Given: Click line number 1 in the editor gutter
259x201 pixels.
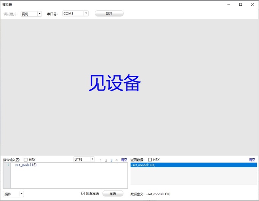Looking at the screenshot, I should (x=8, y=165).
